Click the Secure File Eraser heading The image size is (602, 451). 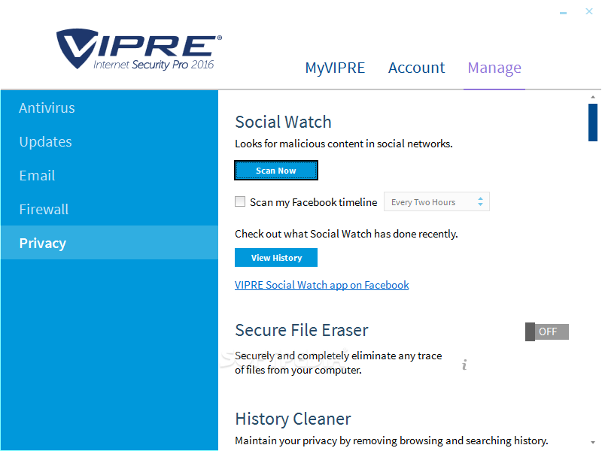302,330
